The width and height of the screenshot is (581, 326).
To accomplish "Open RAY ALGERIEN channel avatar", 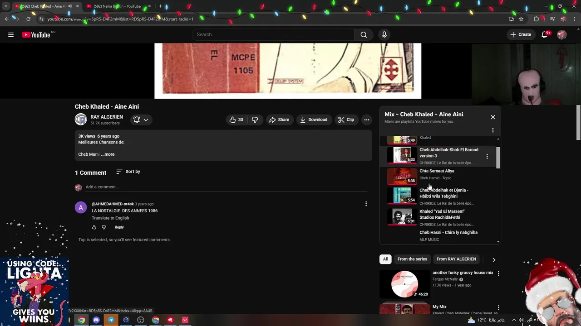I will (x=81, y=120).
